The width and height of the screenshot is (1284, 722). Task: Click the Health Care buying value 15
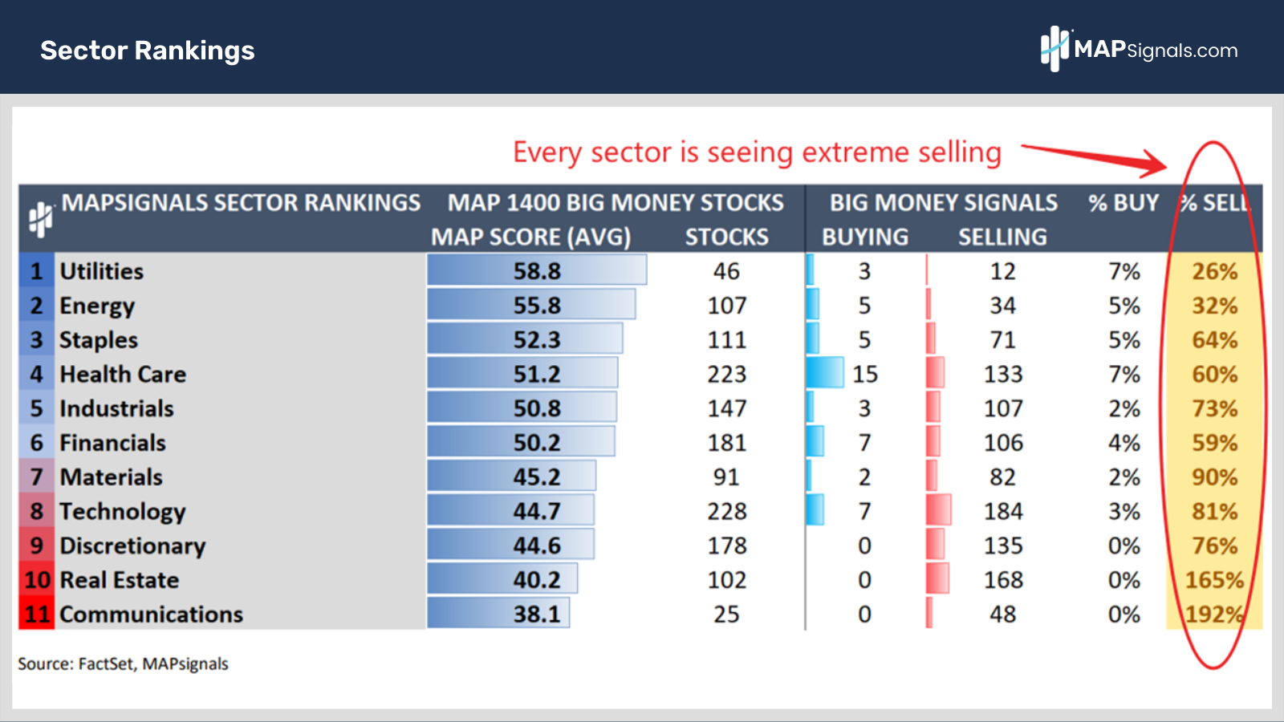coord(865,375)
